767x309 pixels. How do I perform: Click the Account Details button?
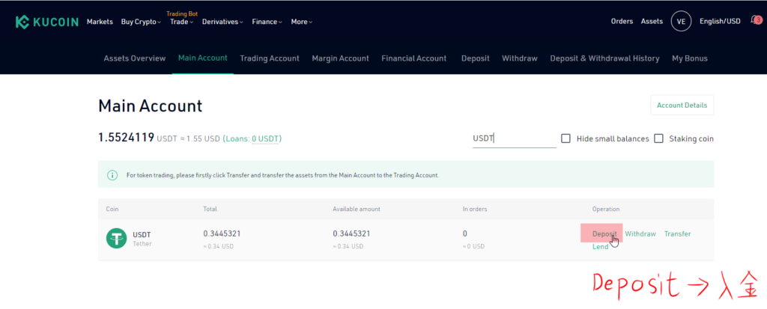682,105
